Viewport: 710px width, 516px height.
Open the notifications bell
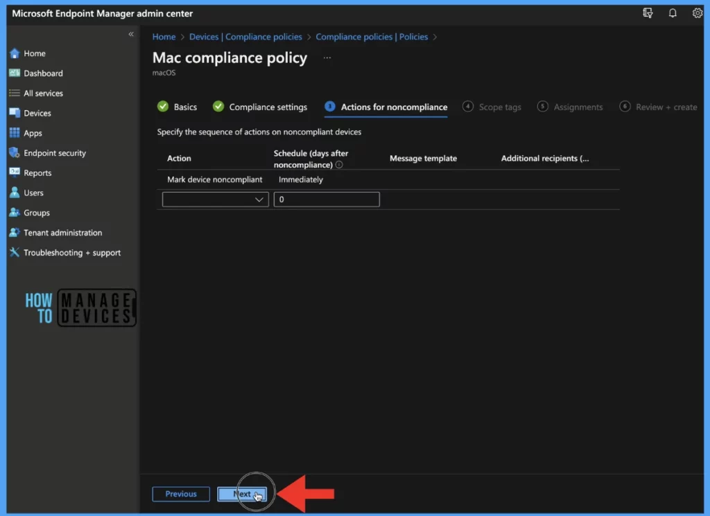pyautogui.click(x=673, y=13)
